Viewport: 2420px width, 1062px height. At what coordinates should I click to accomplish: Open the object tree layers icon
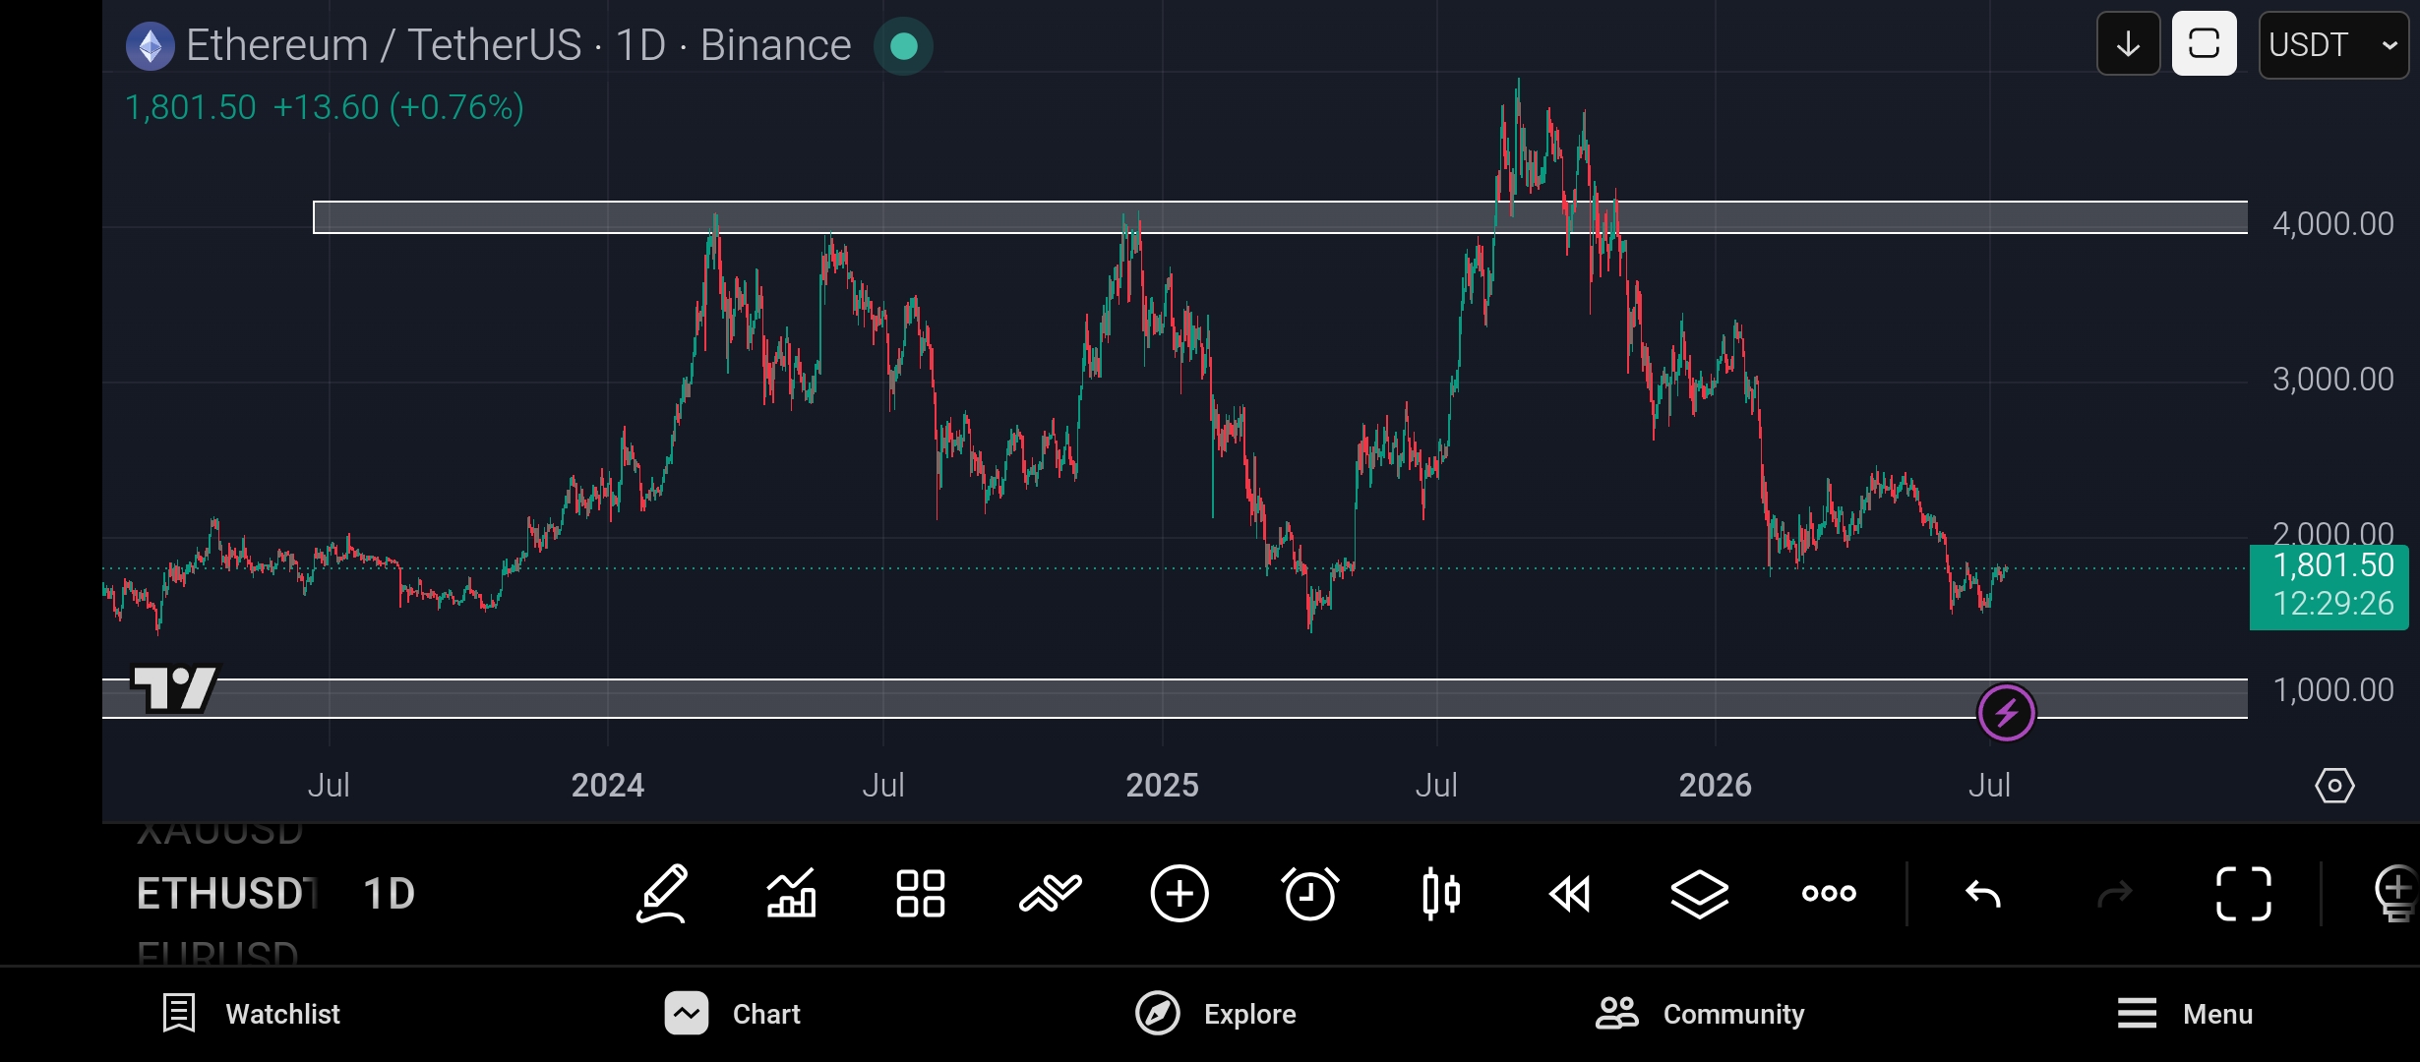point(1699,894)
